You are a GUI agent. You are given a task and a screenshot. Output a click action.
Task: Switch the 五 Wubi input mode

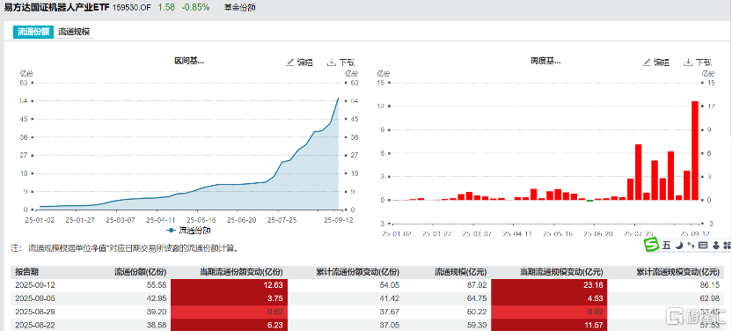tap(666, 245)
